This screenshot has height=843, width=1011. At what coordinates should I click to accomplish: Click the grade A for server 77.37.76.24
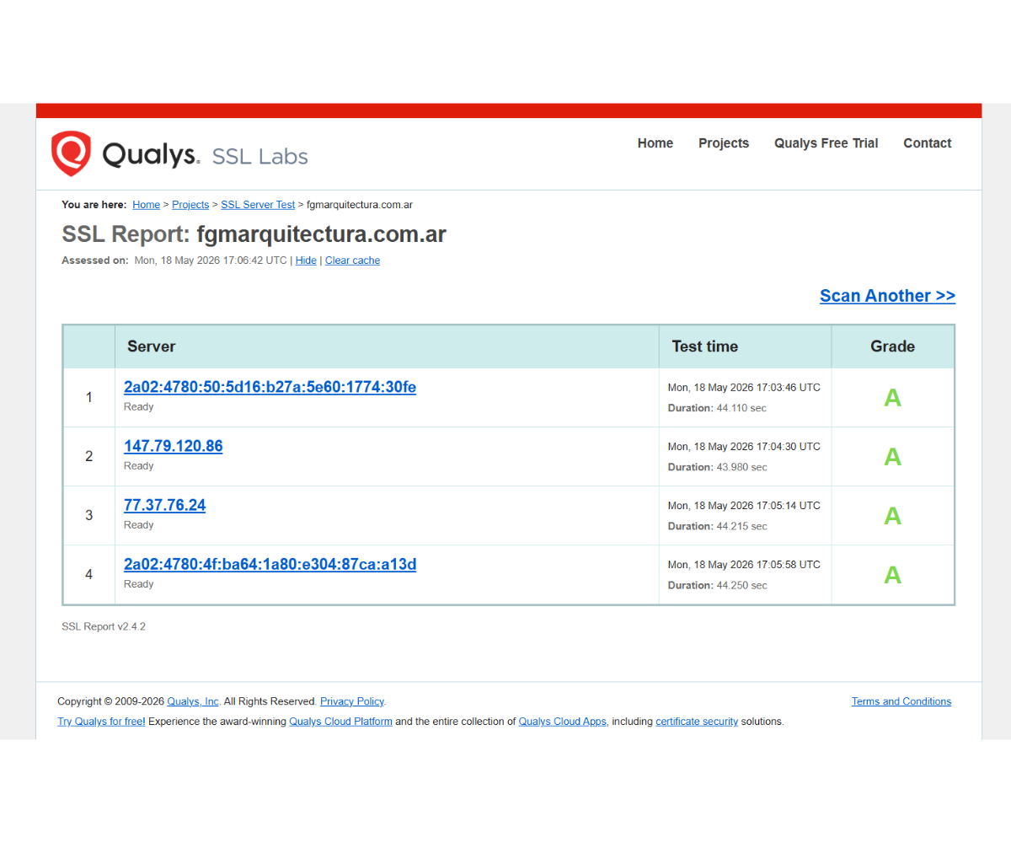892,516
